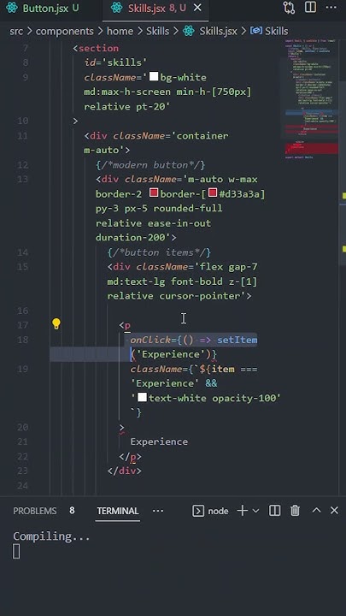
Task: Click the symbol icon before Skills breadcrumb
Action: pos(256,31)
